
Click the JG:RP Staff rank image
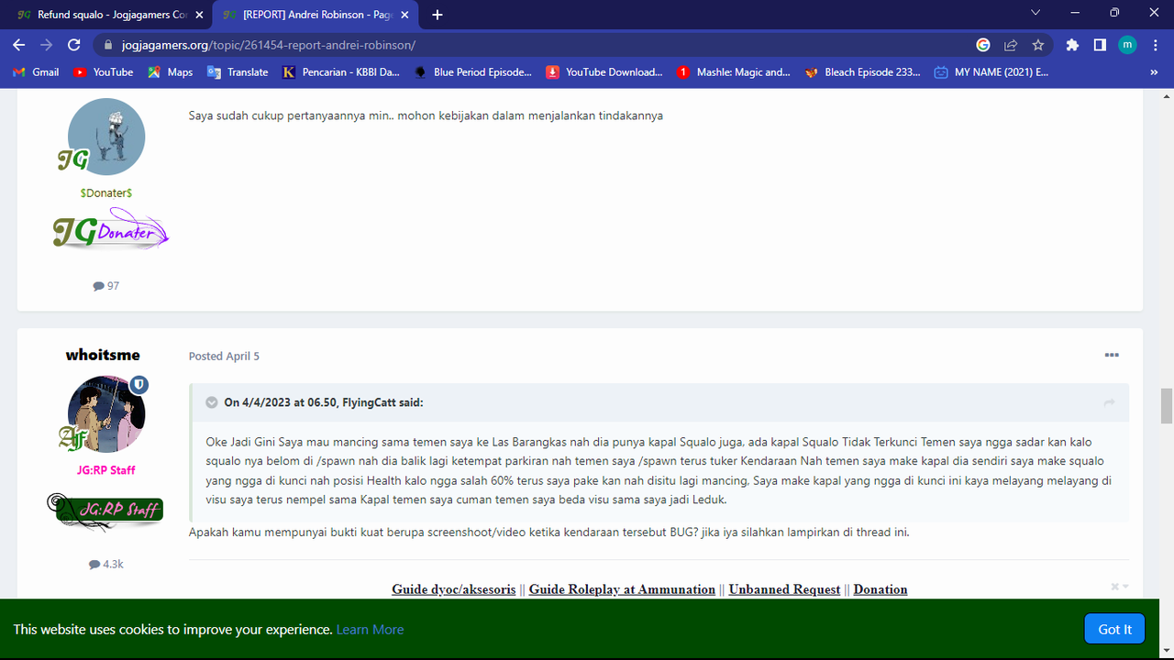(105, 510)
